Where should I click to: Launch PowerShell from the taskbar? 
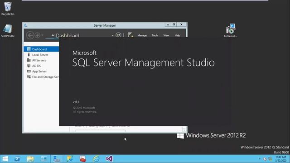click(17, 159)
